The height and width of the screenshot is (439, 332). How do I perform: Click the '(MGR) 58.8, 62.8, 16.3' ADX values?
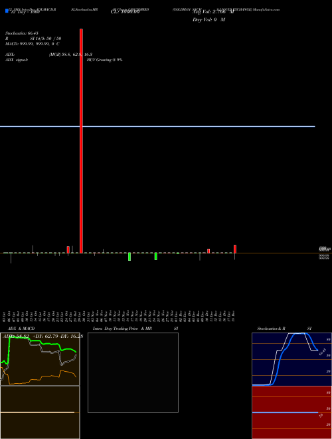[70, 55]
